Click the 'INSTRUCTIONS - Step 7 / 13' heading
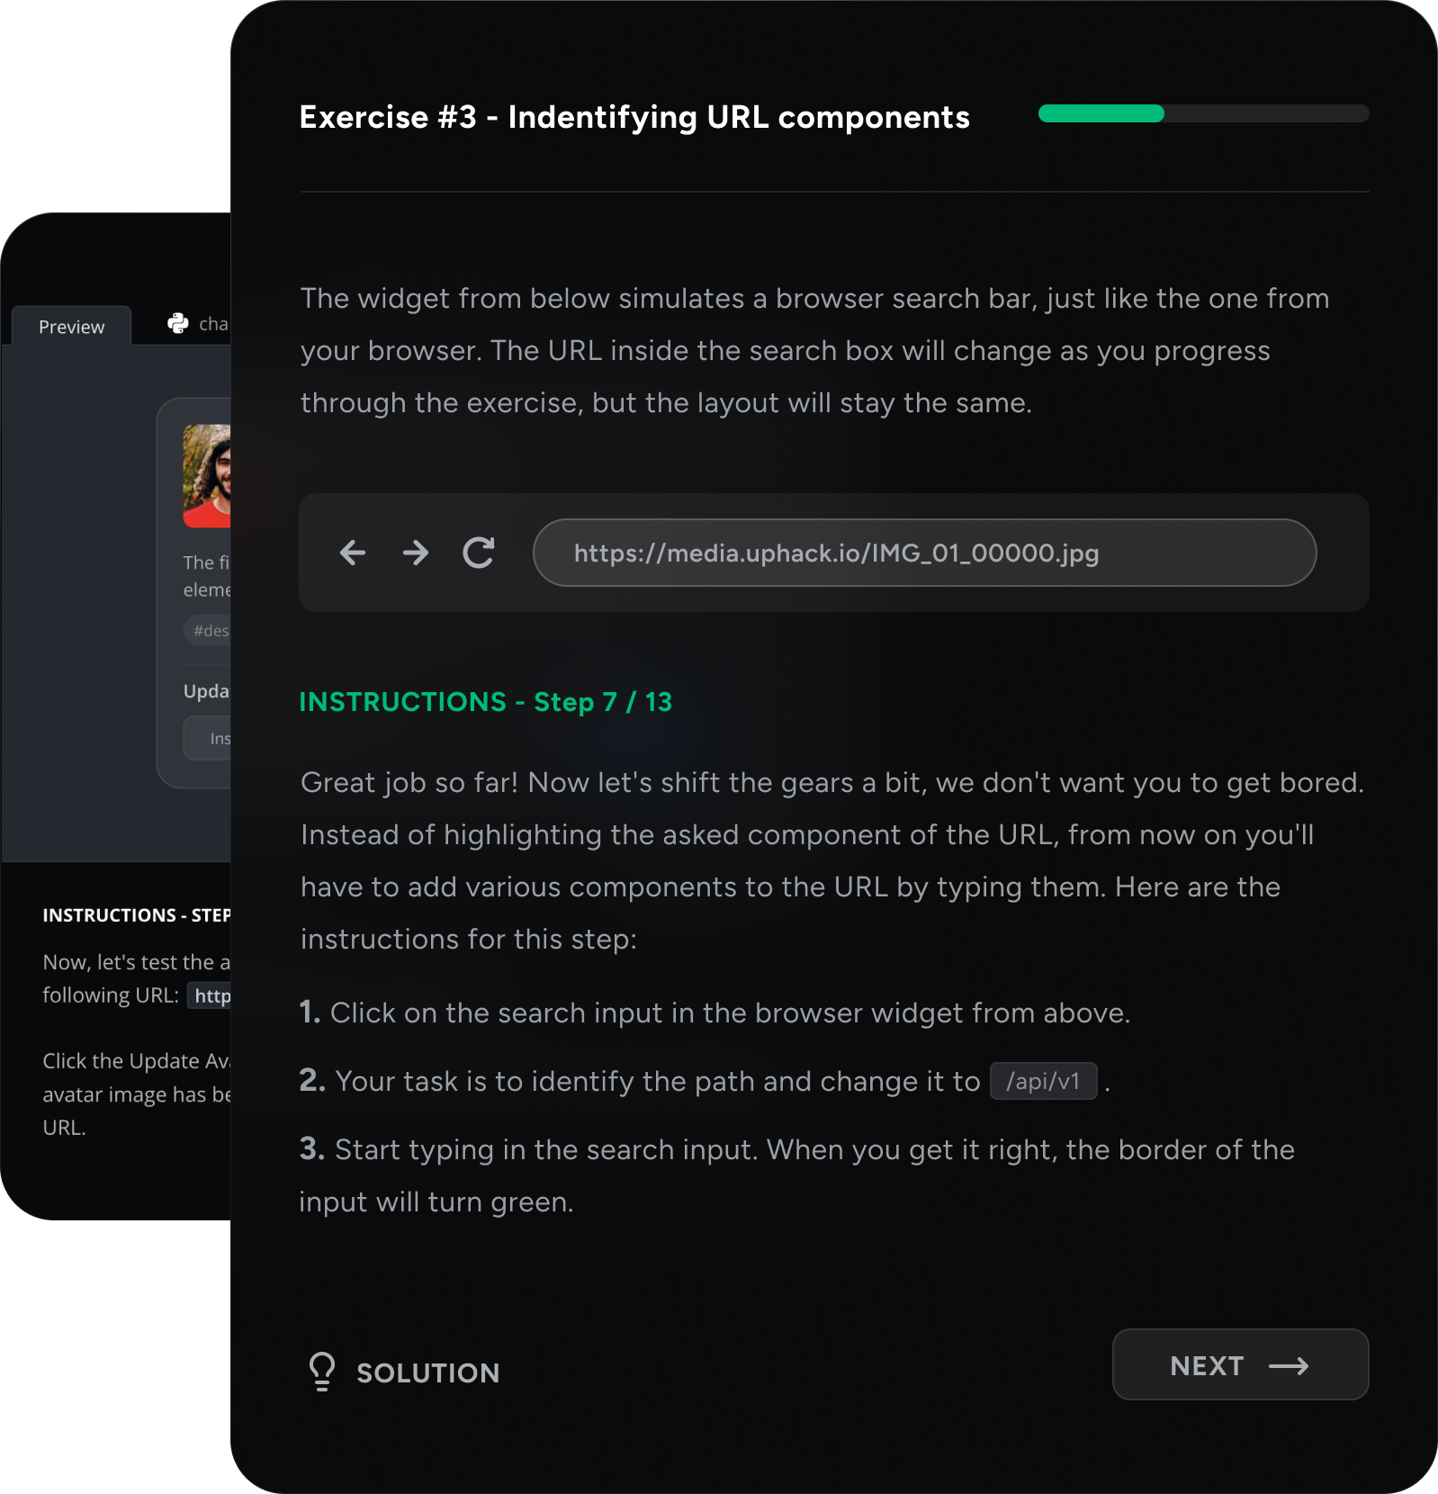 click(485, 702)
